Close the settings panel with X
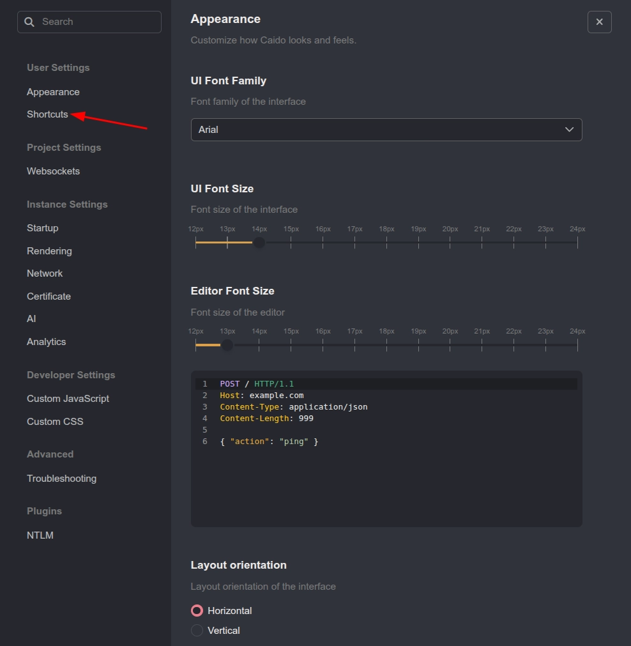 [599, 22]
